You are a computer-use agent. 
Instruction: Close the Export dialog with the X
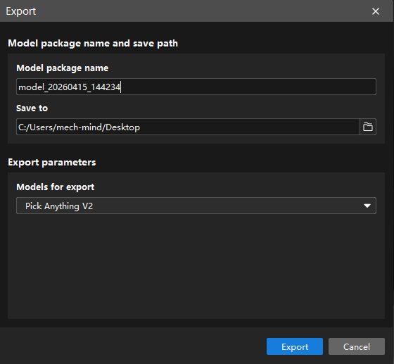(376, 11)
